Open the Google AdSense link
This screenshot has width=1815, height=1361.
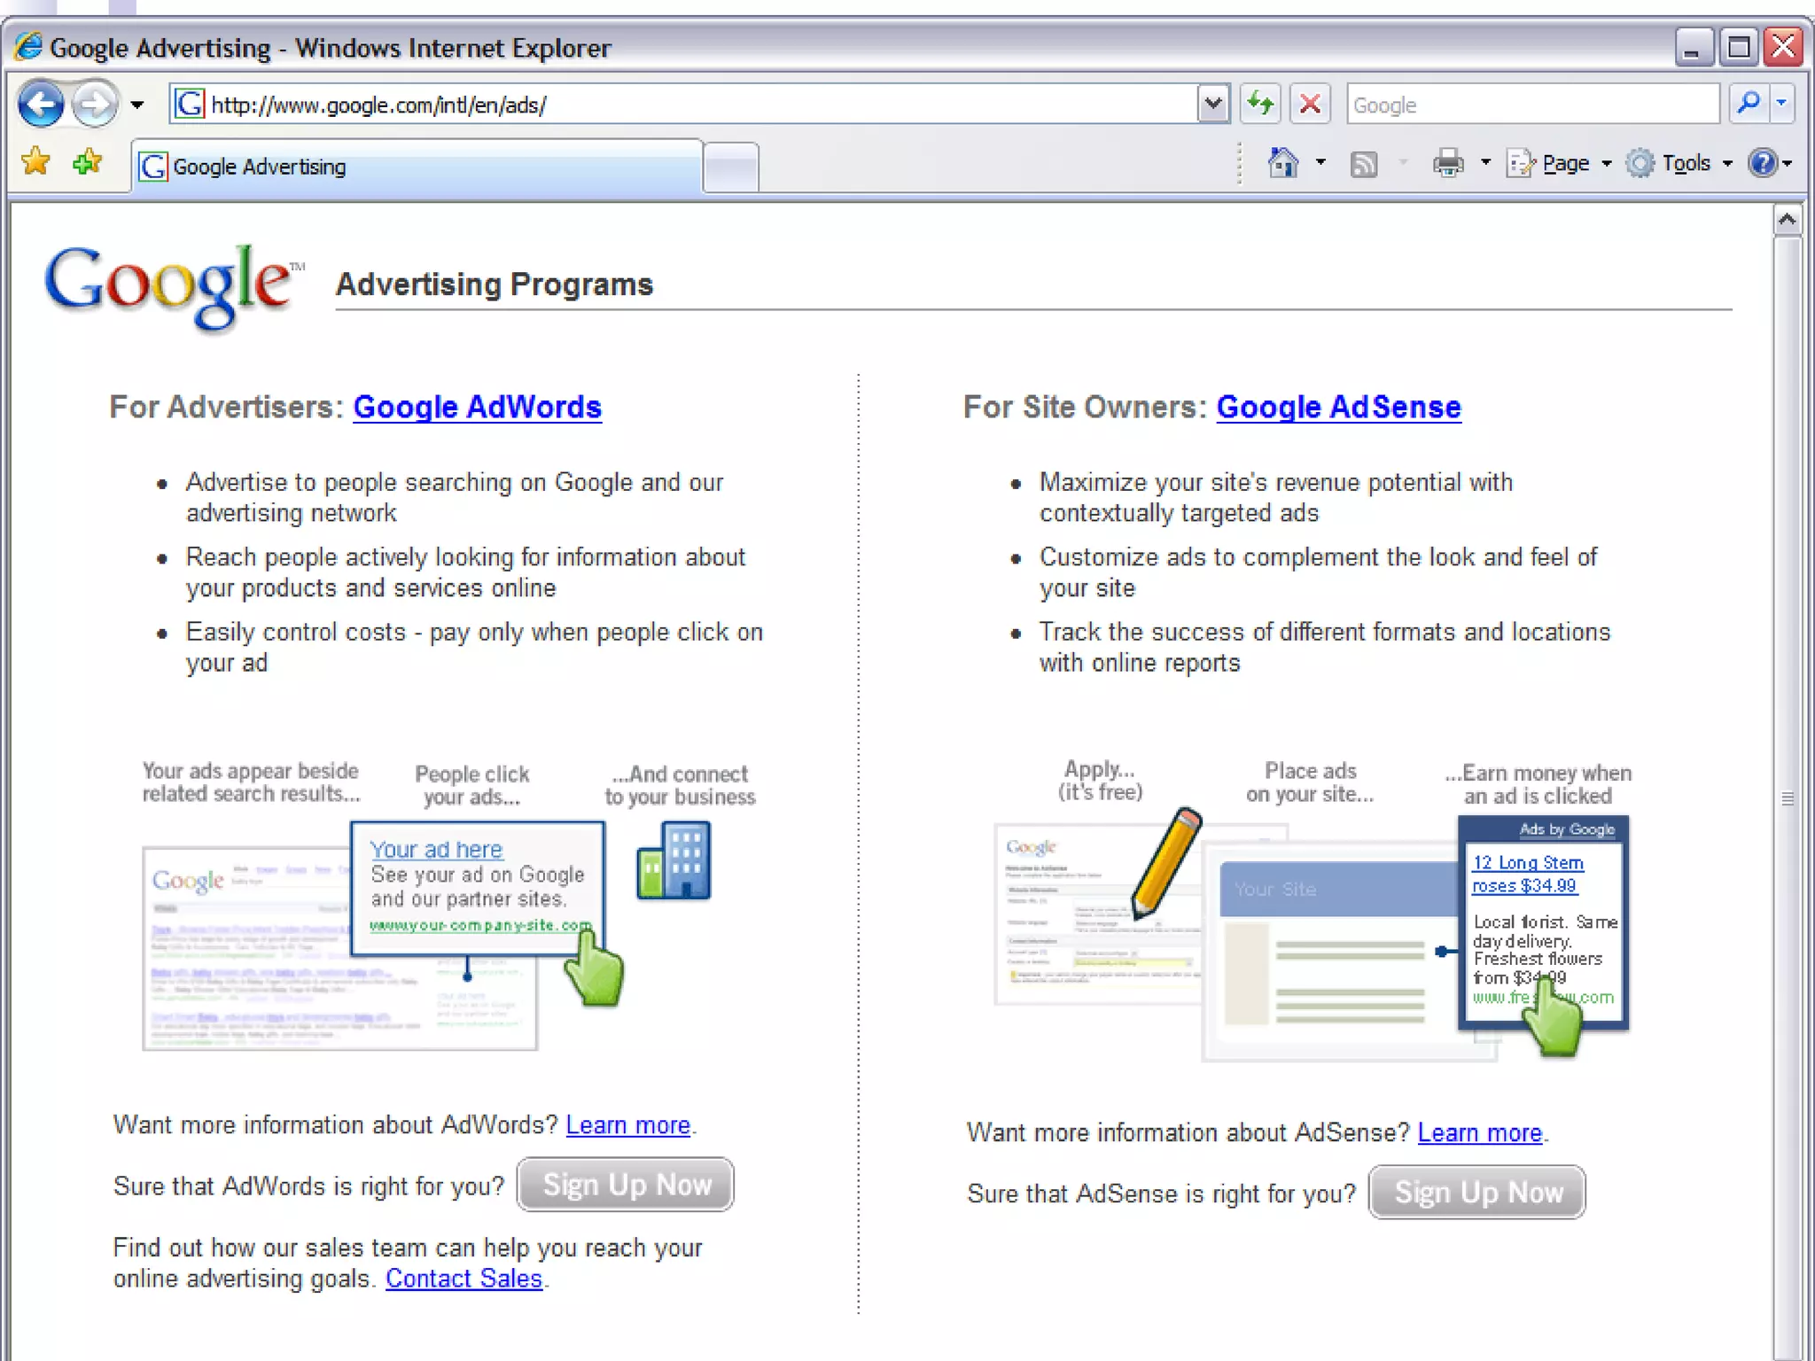[x=1338, y=407]
